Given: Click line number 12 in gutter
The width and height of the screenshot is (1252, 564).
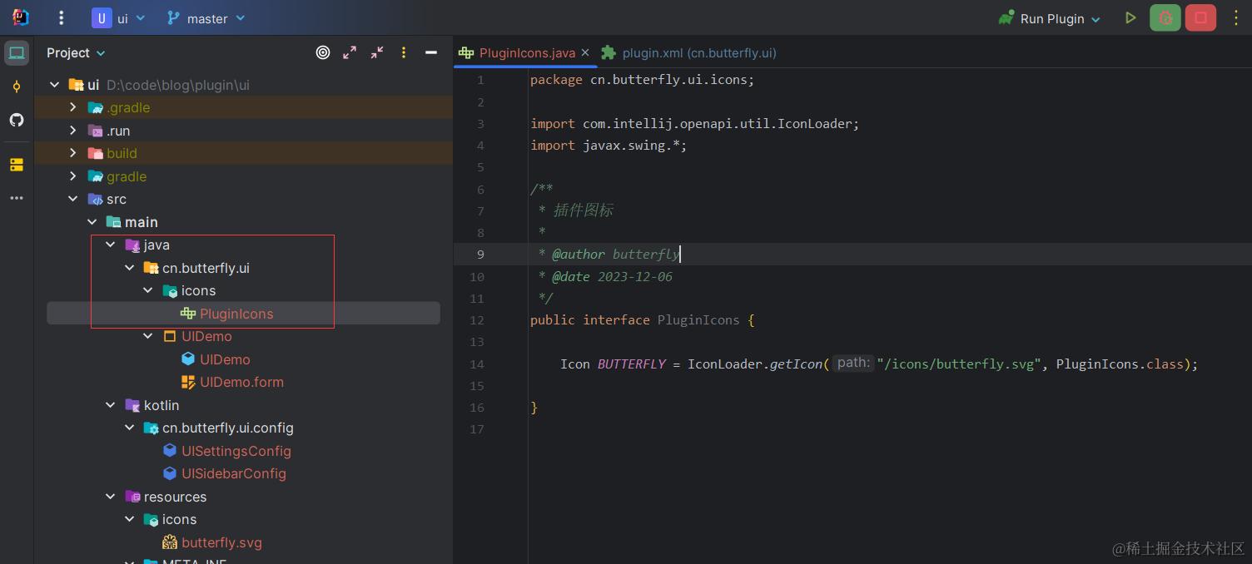Looking at the screenshot, I should point(477,320).
